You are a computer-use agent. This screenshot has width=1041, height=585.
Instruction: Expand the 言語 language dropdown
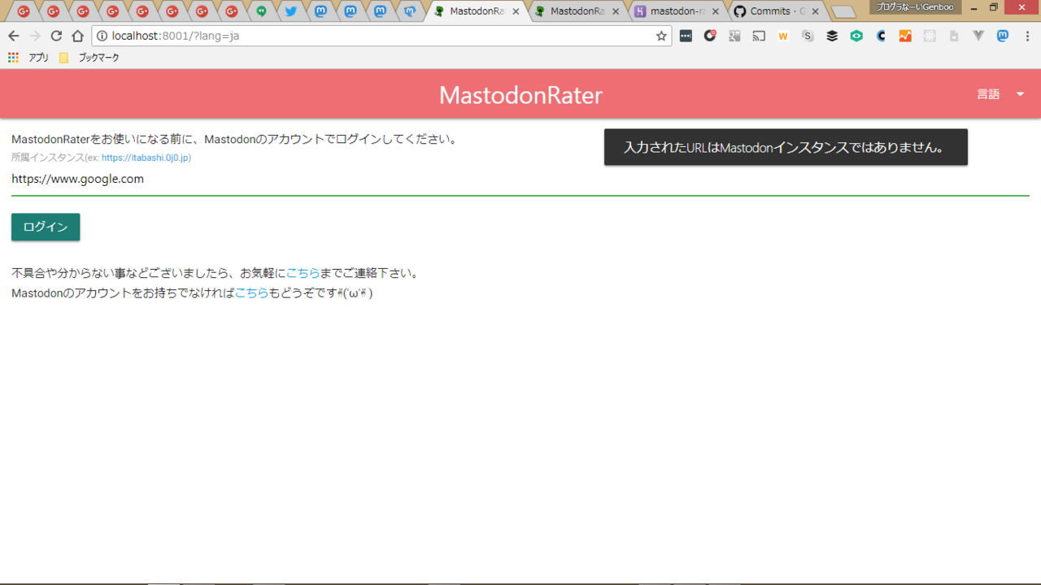[1000, 94]
